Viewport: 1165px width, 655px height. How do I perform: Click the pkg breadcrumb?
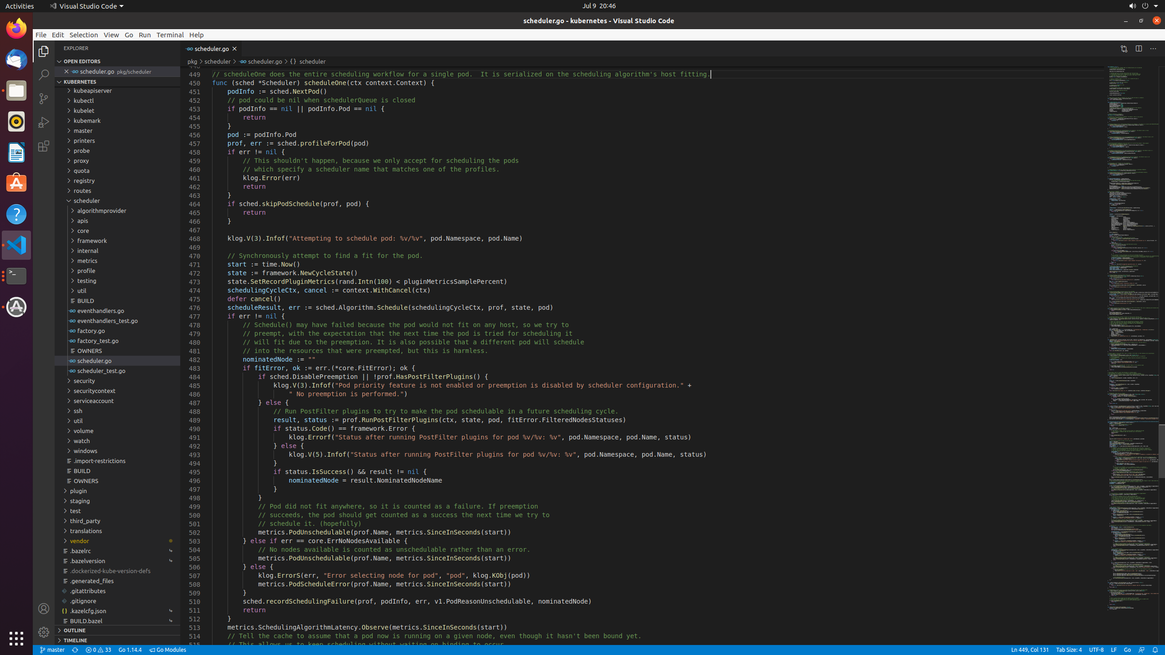click(x=192, y=61)
